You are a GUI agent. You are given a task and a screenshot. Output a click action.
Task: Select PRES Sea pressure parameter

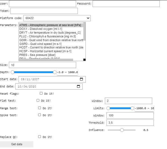(x=51, y=55)
